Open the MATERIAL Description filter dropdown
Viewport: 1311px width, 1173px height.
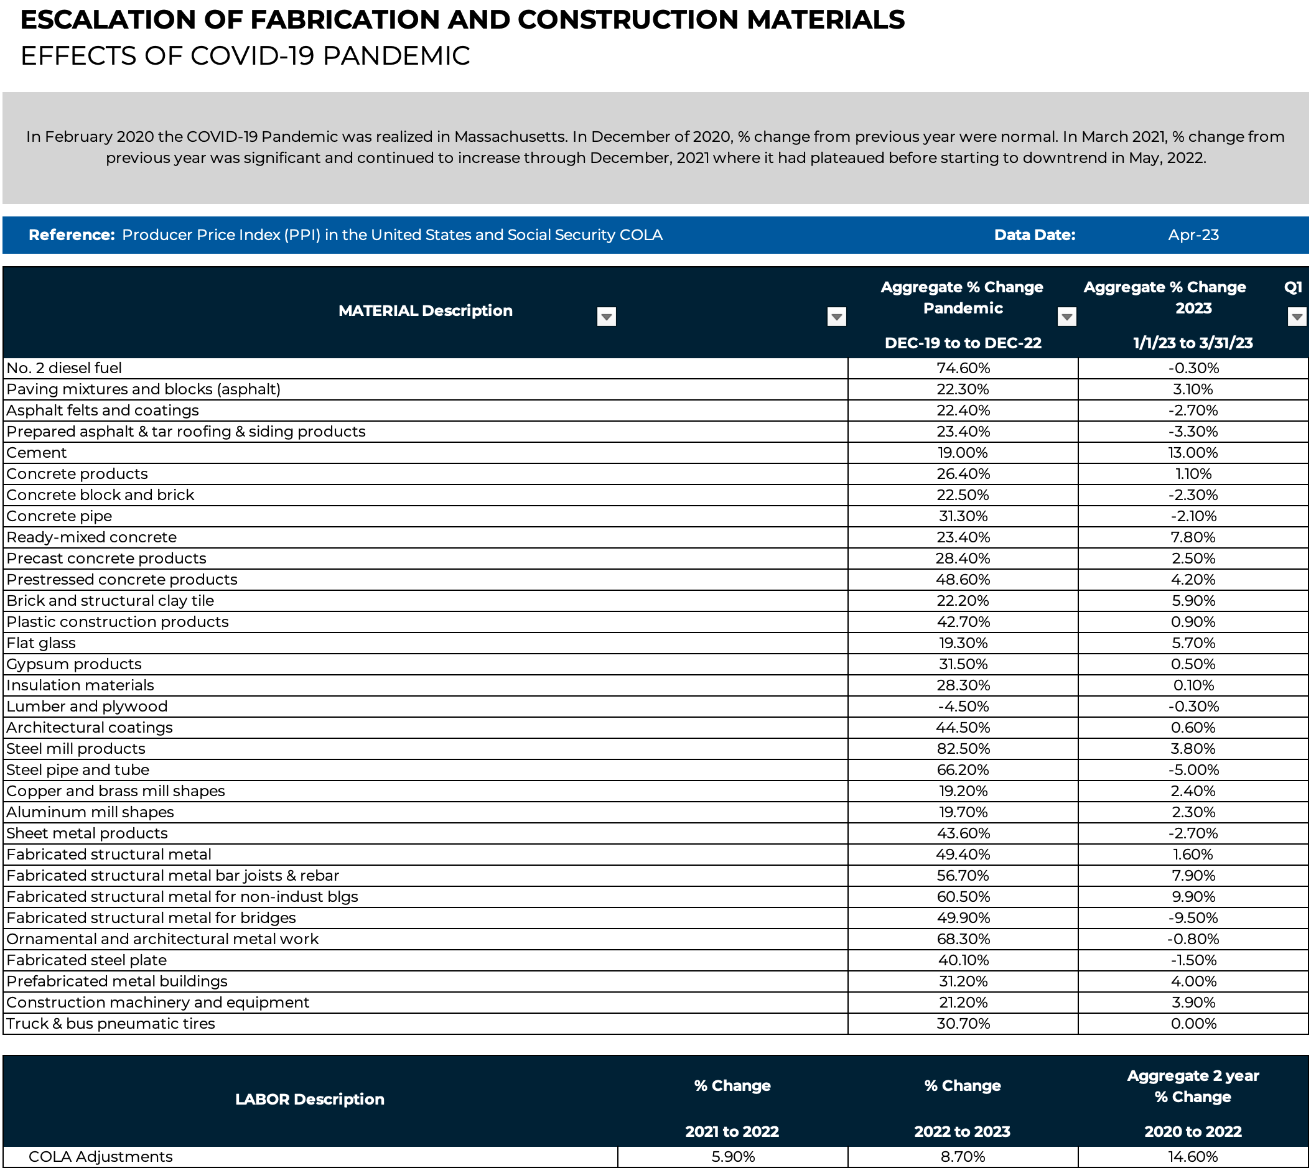coord(606,317)
